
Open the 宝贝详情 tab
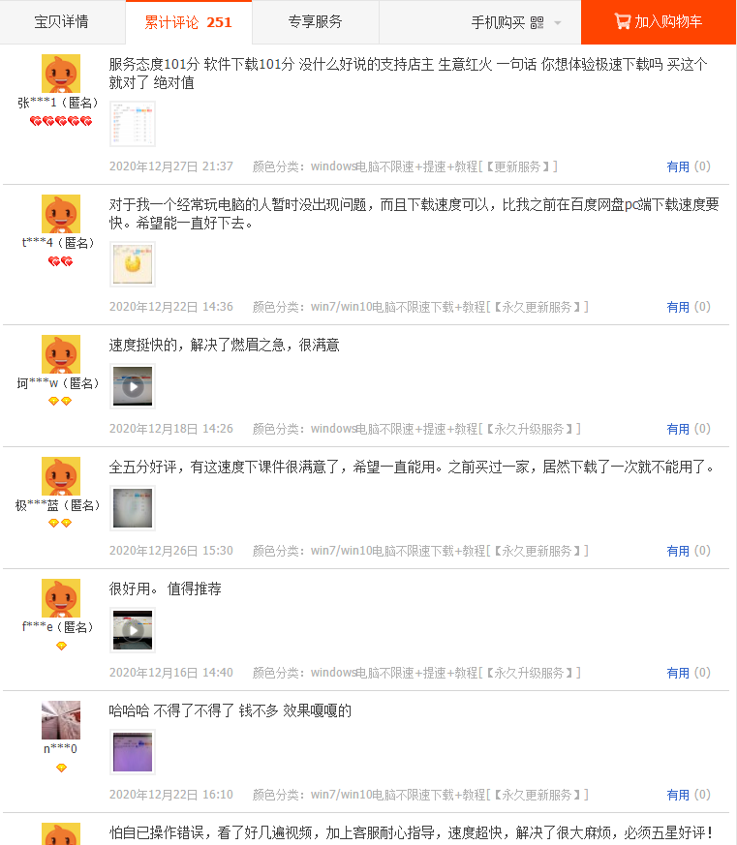(61, 21)
